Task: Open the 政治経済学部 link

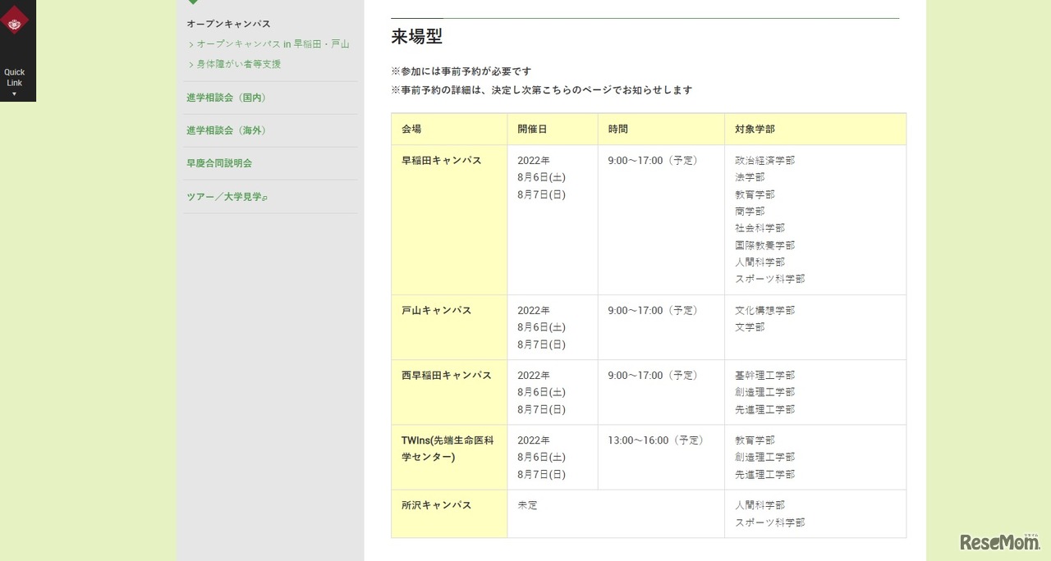Action: pos(764,160)
